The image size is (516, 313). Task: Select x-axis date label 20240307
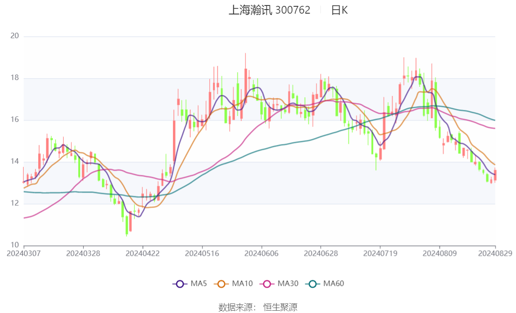pos(24,253)
